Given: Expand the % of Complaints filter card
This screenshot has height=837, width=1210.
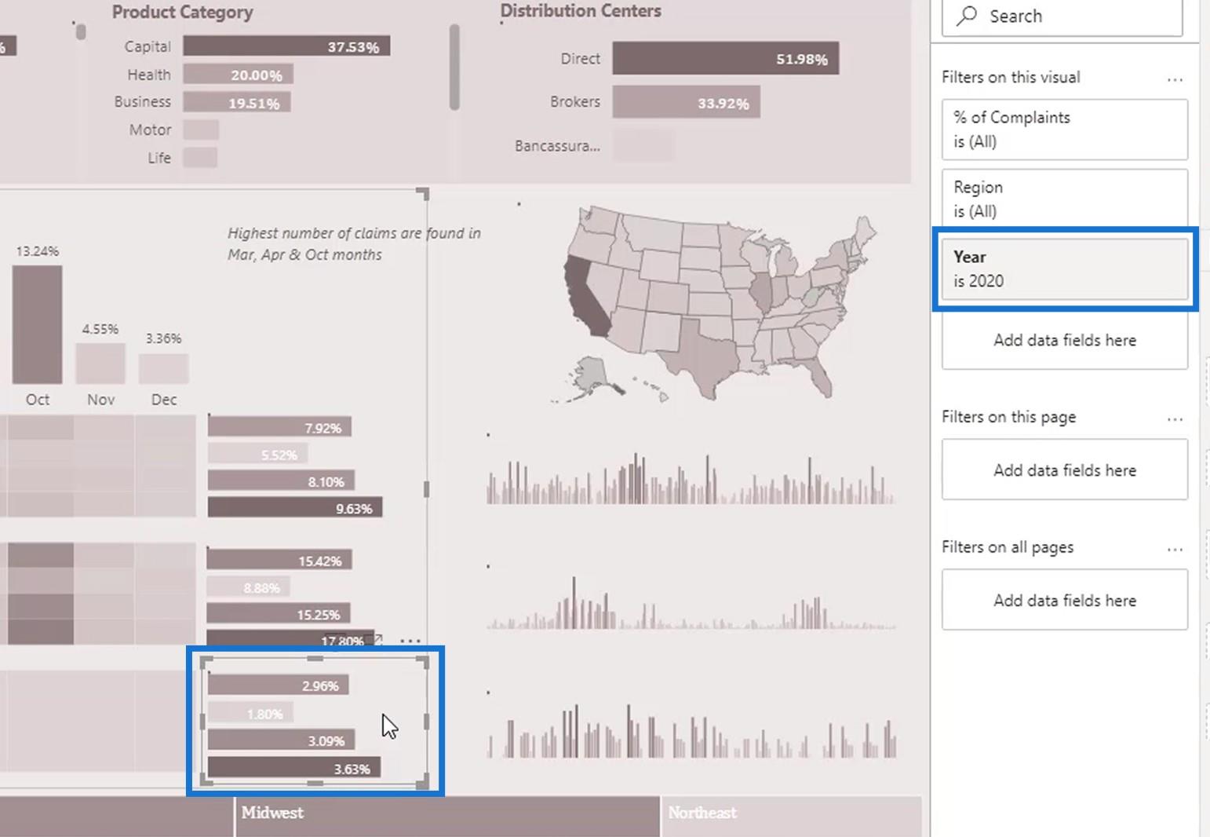Looking at the screenshot, I should coord(1065,130).
